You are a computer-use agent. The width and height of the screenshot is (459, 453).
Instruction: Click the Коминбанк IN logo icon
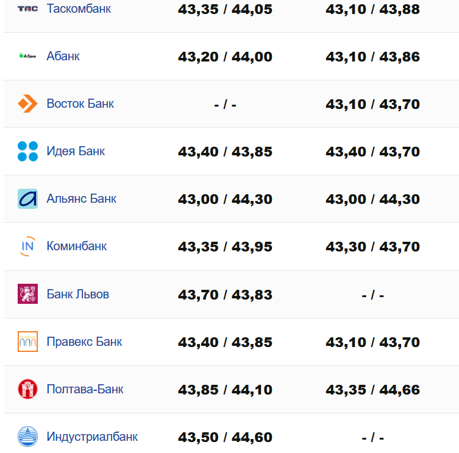(27, 246)
